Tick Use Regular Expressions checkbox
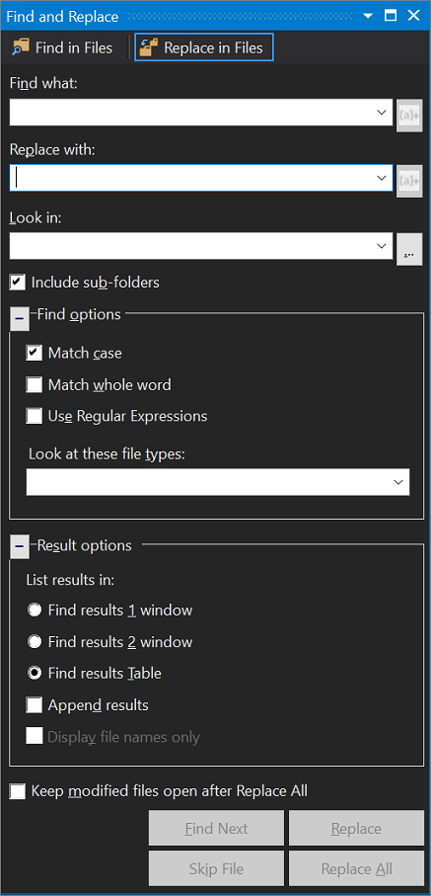 tap(35, 416)
